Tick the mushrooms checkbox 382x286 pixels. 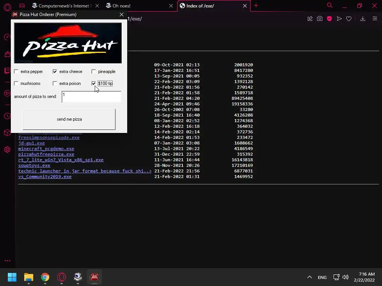[16, 83]
